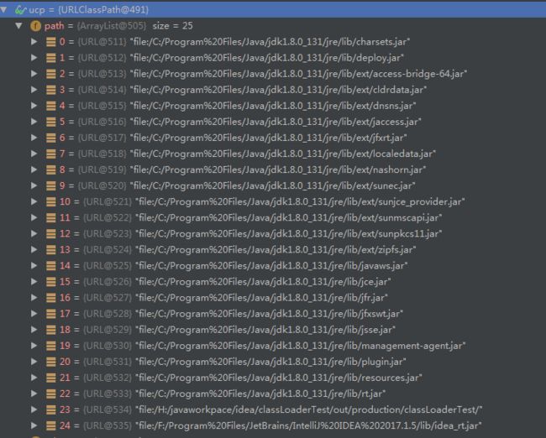Select the charsets.jar URL string
This screenshot has height=438, width=546.
pyautogui.click(x=270, y=42)
